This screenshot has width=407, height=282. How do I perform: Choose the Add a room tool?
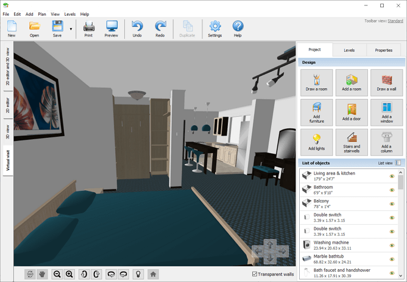[x=352, y=83]
